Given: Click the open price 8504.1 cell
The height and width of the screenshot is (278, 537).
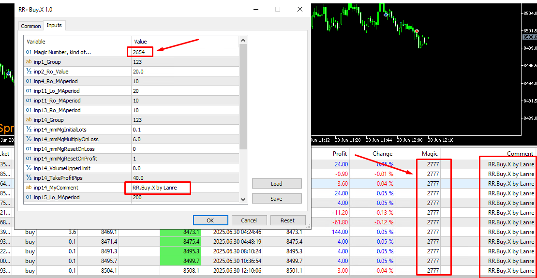Looking at the screenshot, I should coord(99,271).
